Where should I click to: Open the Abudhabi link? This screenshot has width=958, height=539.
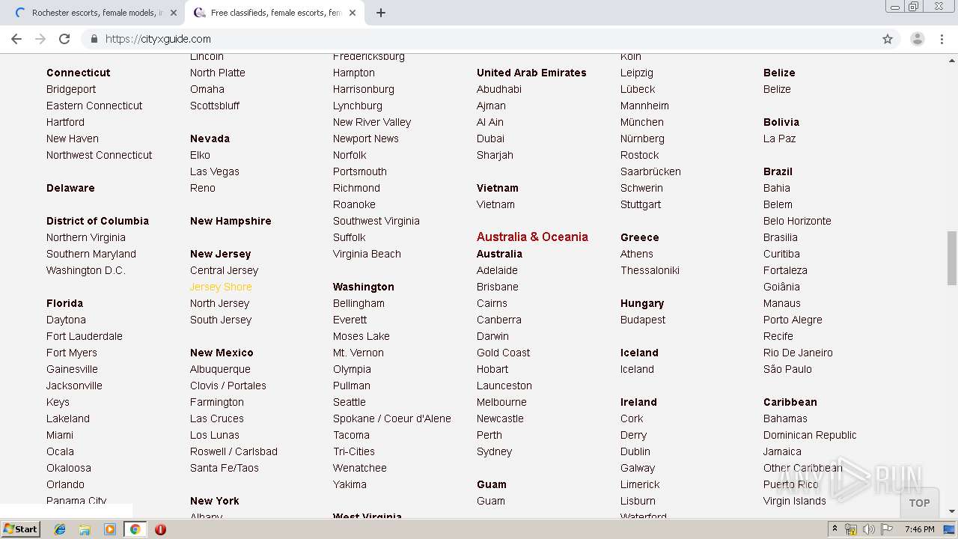[x=499, y=89]
